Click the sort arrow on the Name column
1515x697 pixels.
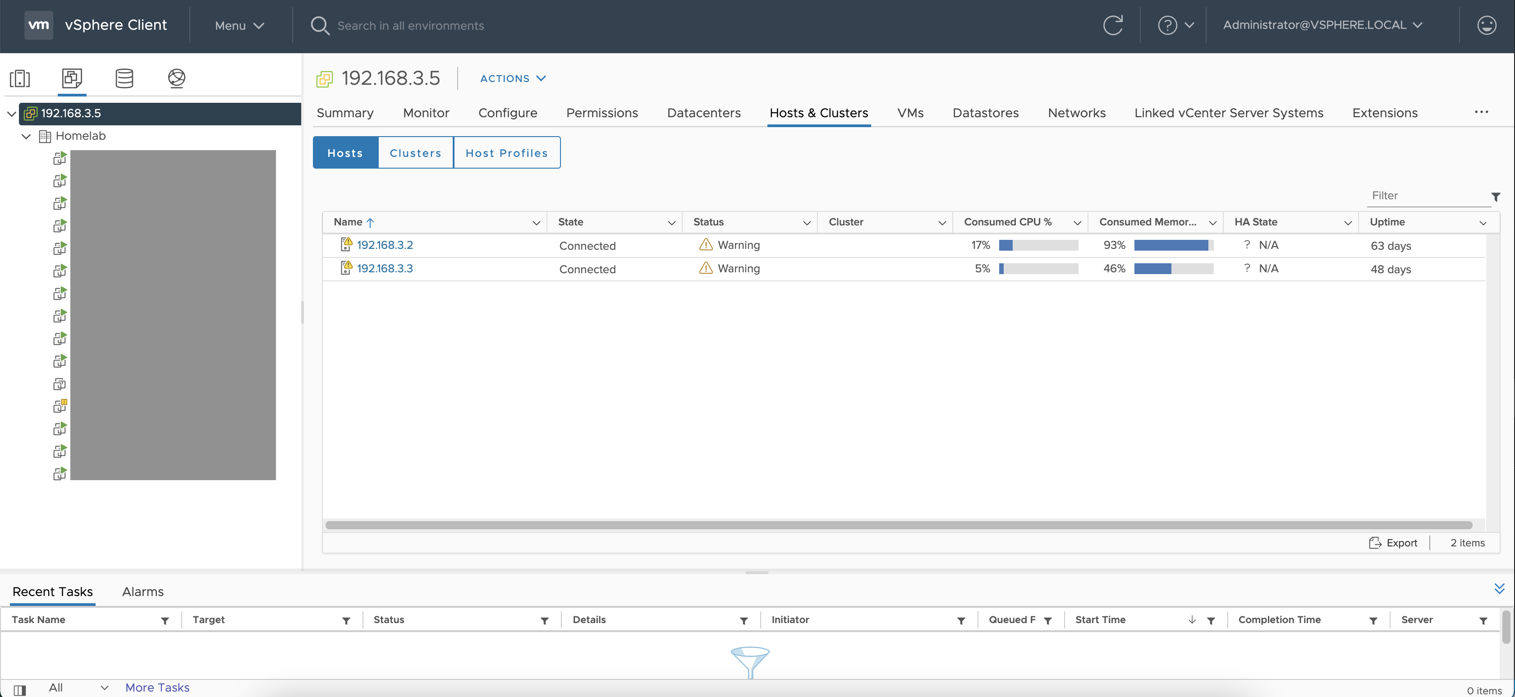point(371,222)
